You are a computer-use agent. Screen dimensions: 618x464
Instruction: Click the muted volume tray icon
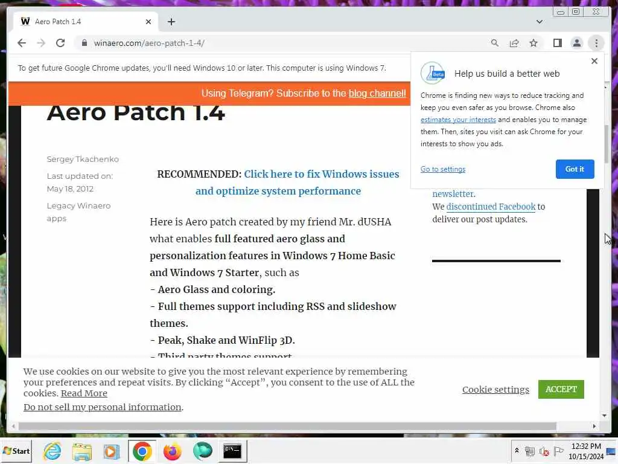click(544, 451)
